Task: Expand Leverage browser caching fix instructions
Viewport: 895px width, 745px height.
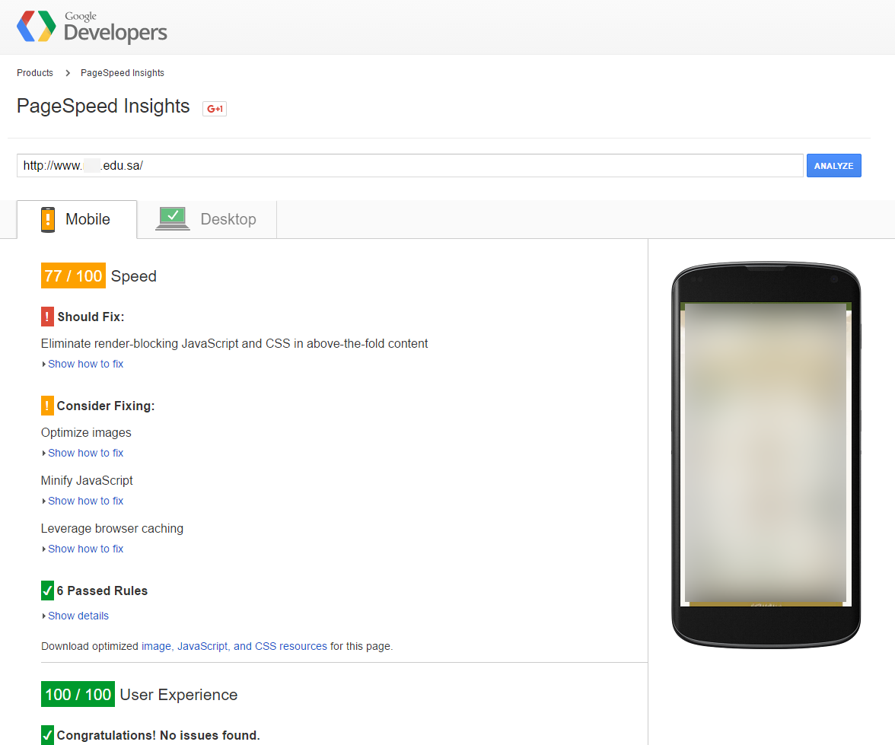Action: point(85,549)
